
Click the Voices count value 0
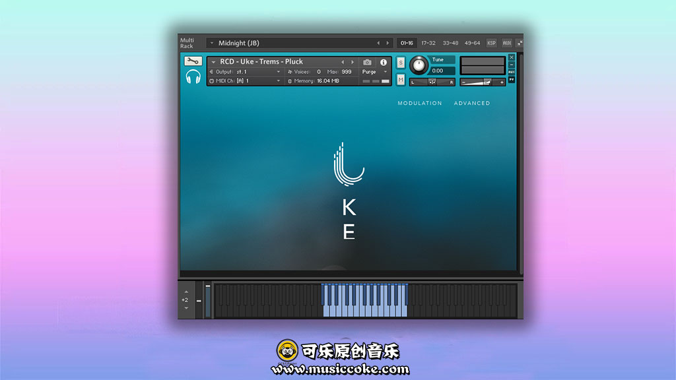319,72
